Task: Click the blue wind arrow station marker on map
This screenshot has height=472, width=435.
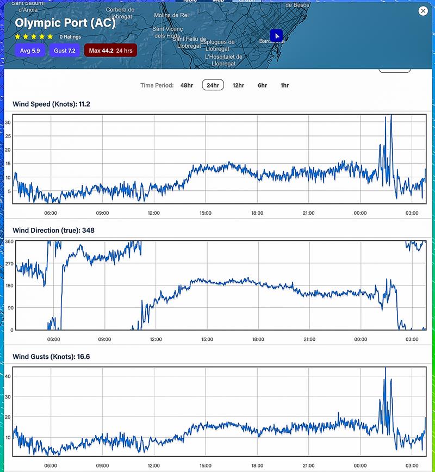Action: click(276, 36)
